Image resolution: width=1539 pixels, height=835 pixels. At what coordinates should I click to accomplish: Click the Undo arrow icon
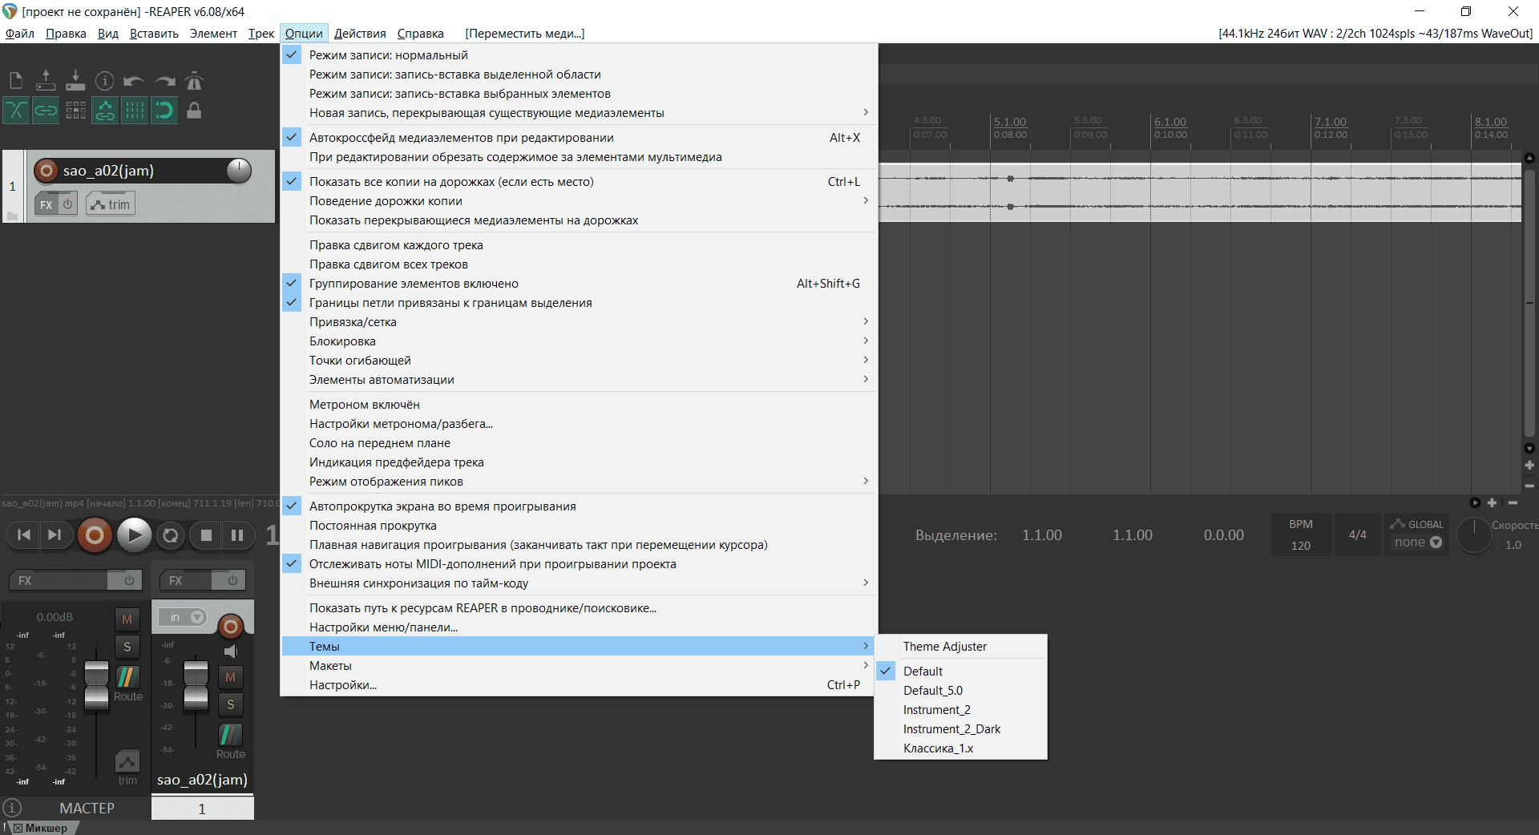(135, 81)
